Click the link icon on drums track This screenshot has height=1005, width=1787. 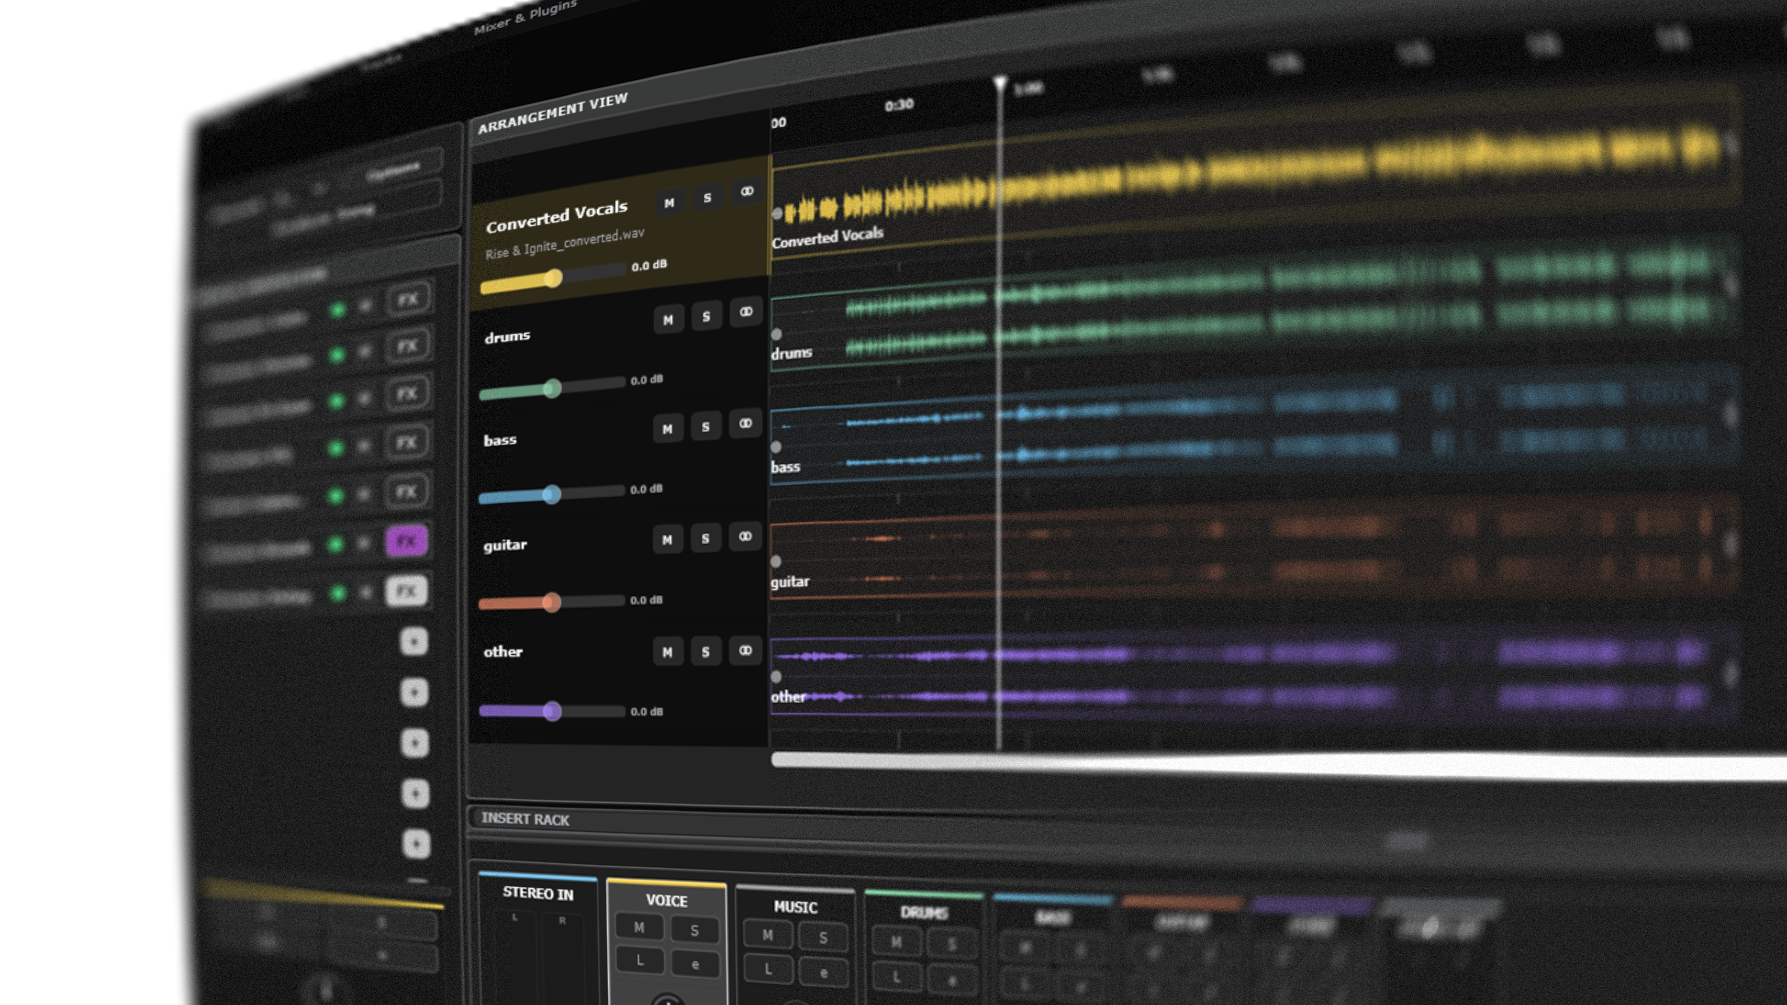coord(746,312)
